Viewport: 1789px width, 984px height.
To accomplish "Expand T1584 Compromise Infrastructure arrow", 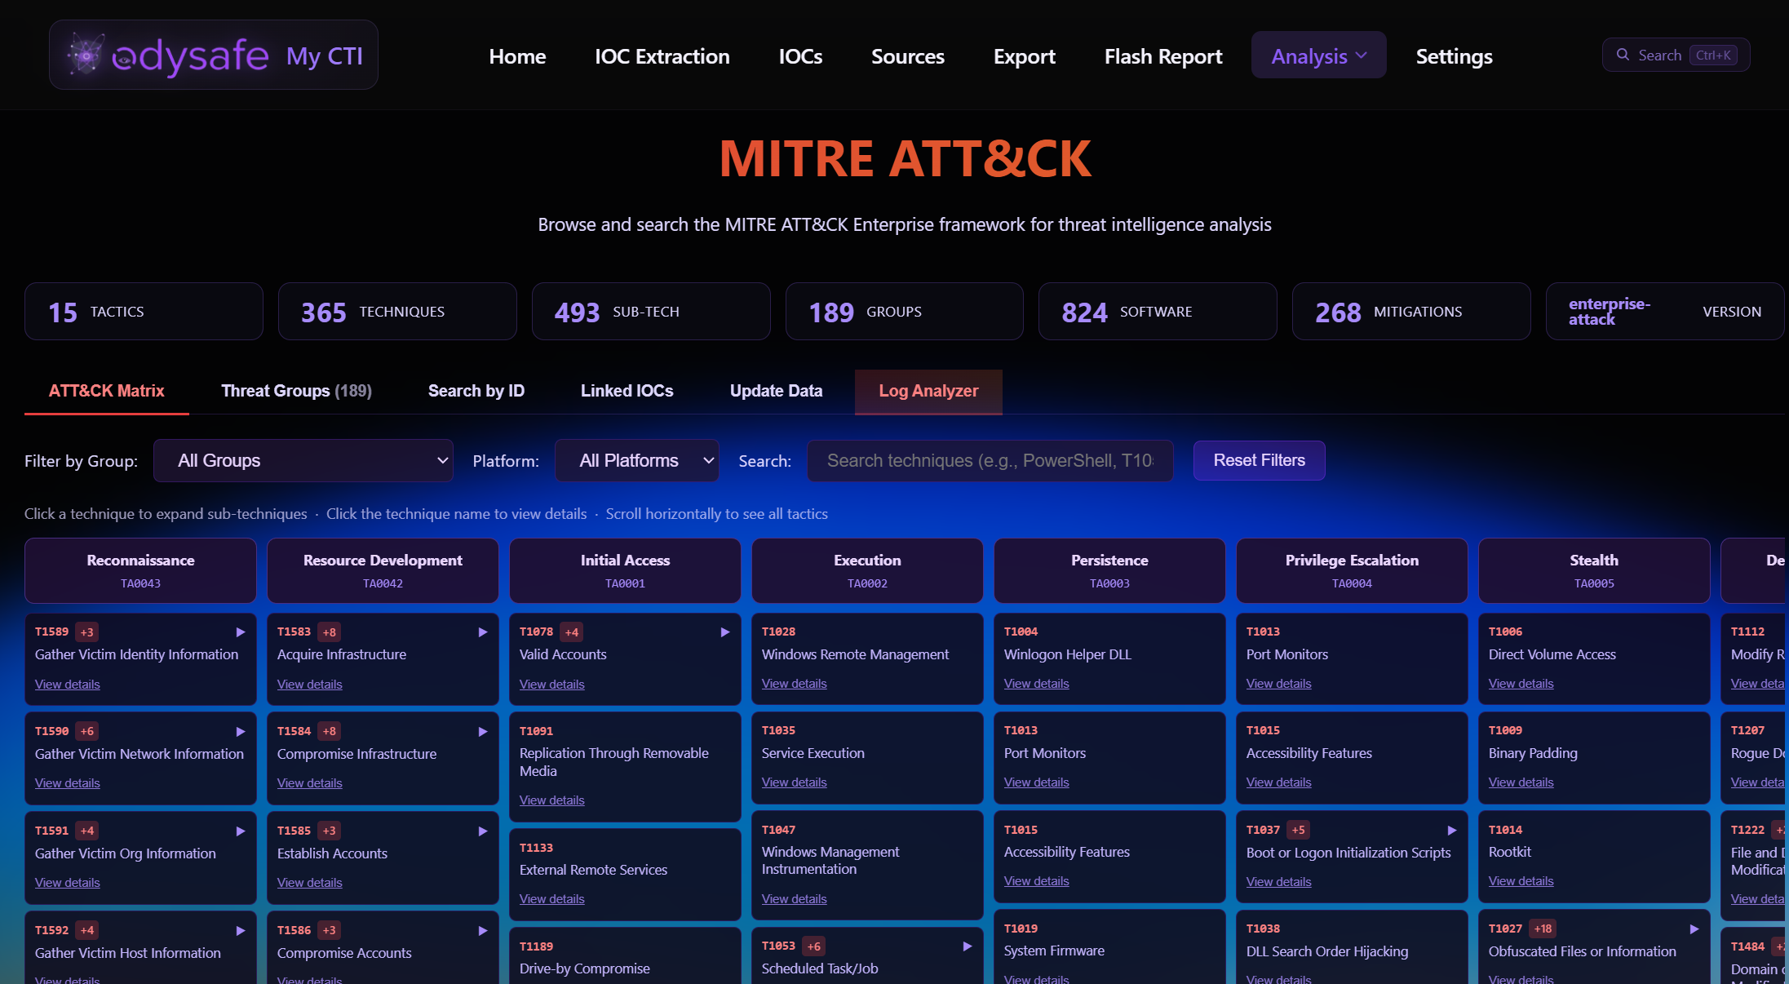I will (483, 731).
